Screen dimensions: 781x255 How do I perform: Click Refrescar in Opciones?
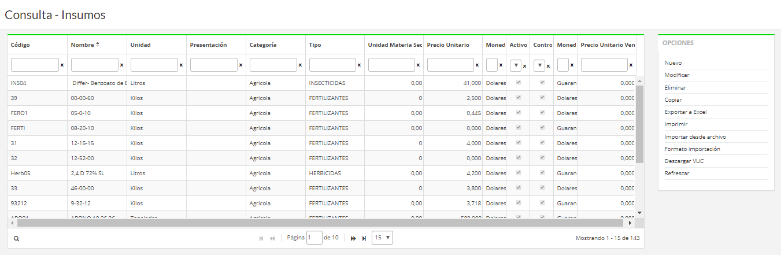pyautogui.click(x=677, y=173)
